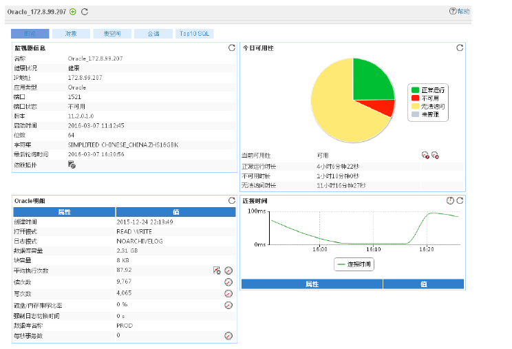Click the database size value 2.31 GB

(x=127, y=251)
